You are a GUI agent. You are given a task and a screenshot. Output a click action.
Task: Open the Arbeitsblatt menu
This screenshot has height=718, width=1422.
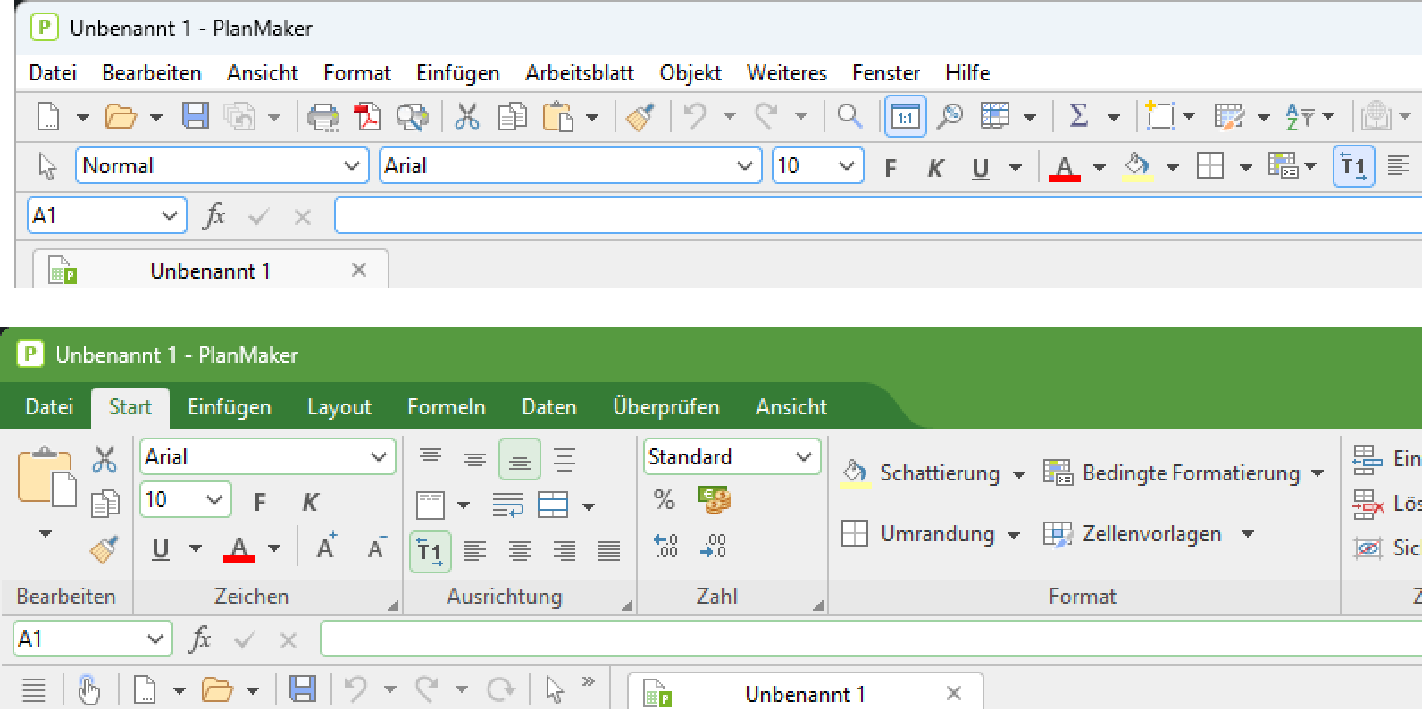580,73
